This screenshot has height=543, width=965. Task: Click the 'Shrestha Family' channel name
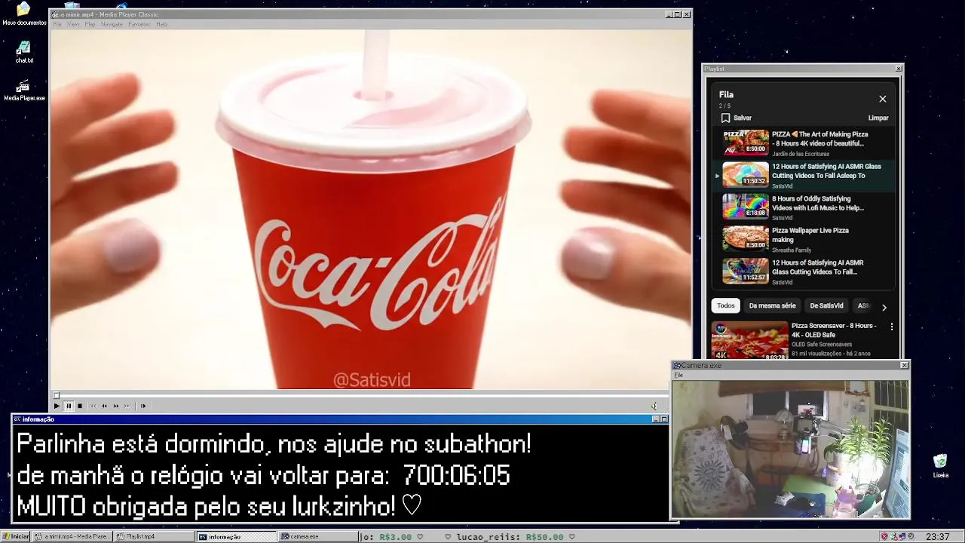792,250
